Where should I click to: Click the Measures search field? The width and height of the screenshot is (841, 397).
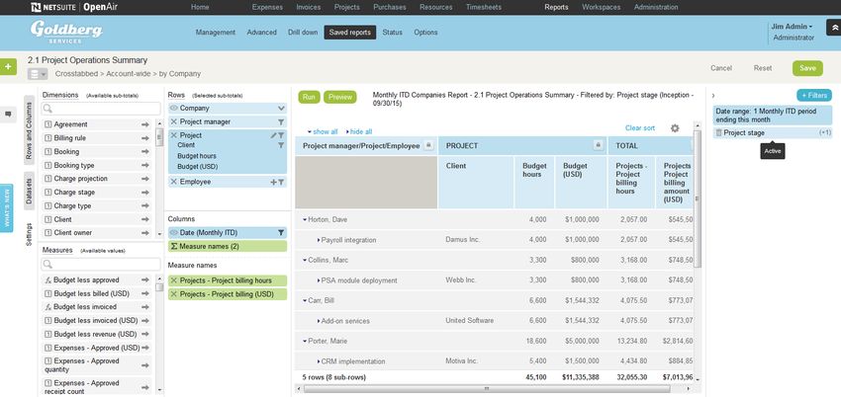[x=101, y=265]
